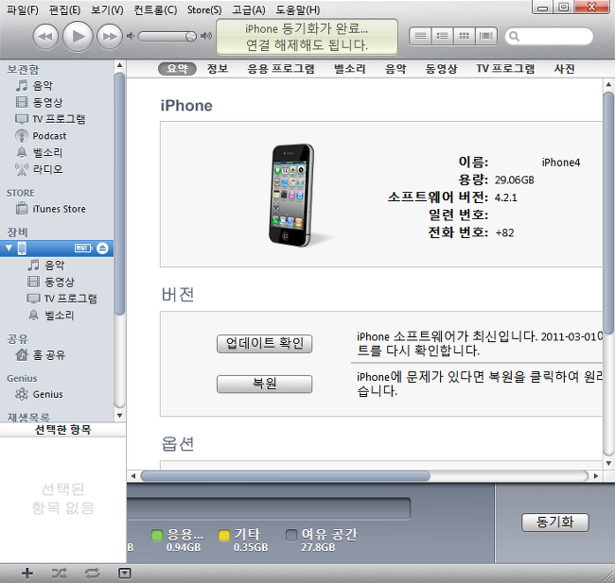
Task: Click the sidebar scroll up arrow
Action: coord(119,65)
